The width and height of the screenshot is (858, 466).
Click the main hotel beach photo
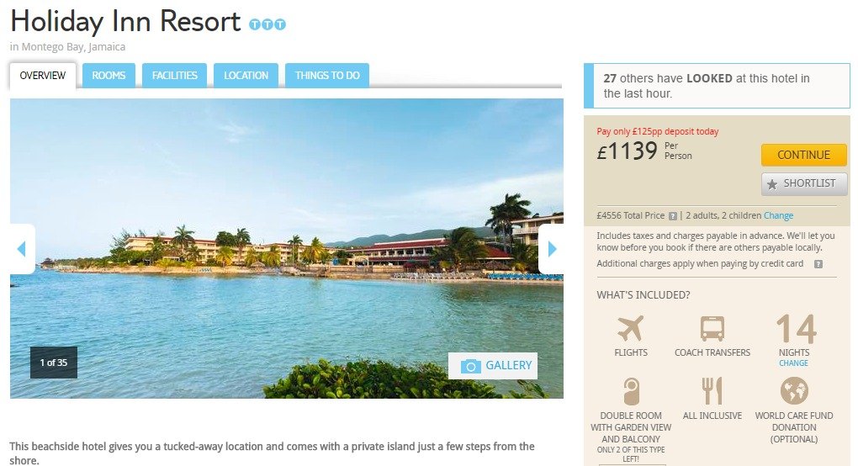coord(287,248)
